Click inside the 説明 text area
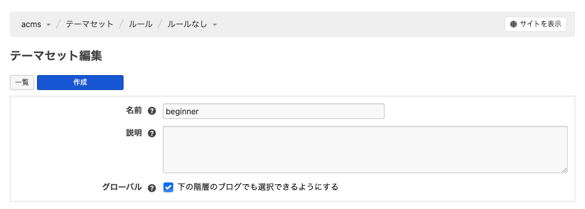 (365, 150)
